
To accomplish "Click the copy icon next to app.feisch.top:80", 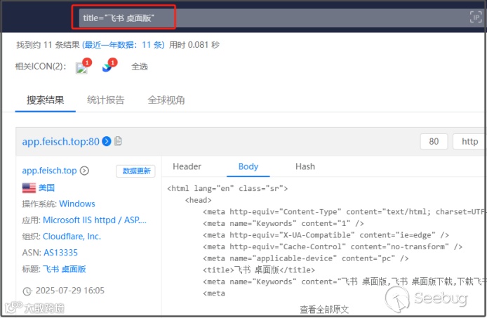I will 118,141.
